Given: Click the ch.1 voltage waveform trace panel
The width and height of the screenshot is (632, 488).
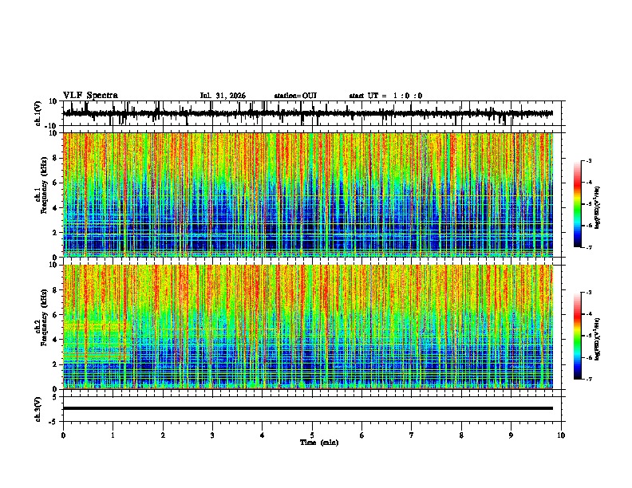Looking at the screenshot, I should [x=314, y=113].
